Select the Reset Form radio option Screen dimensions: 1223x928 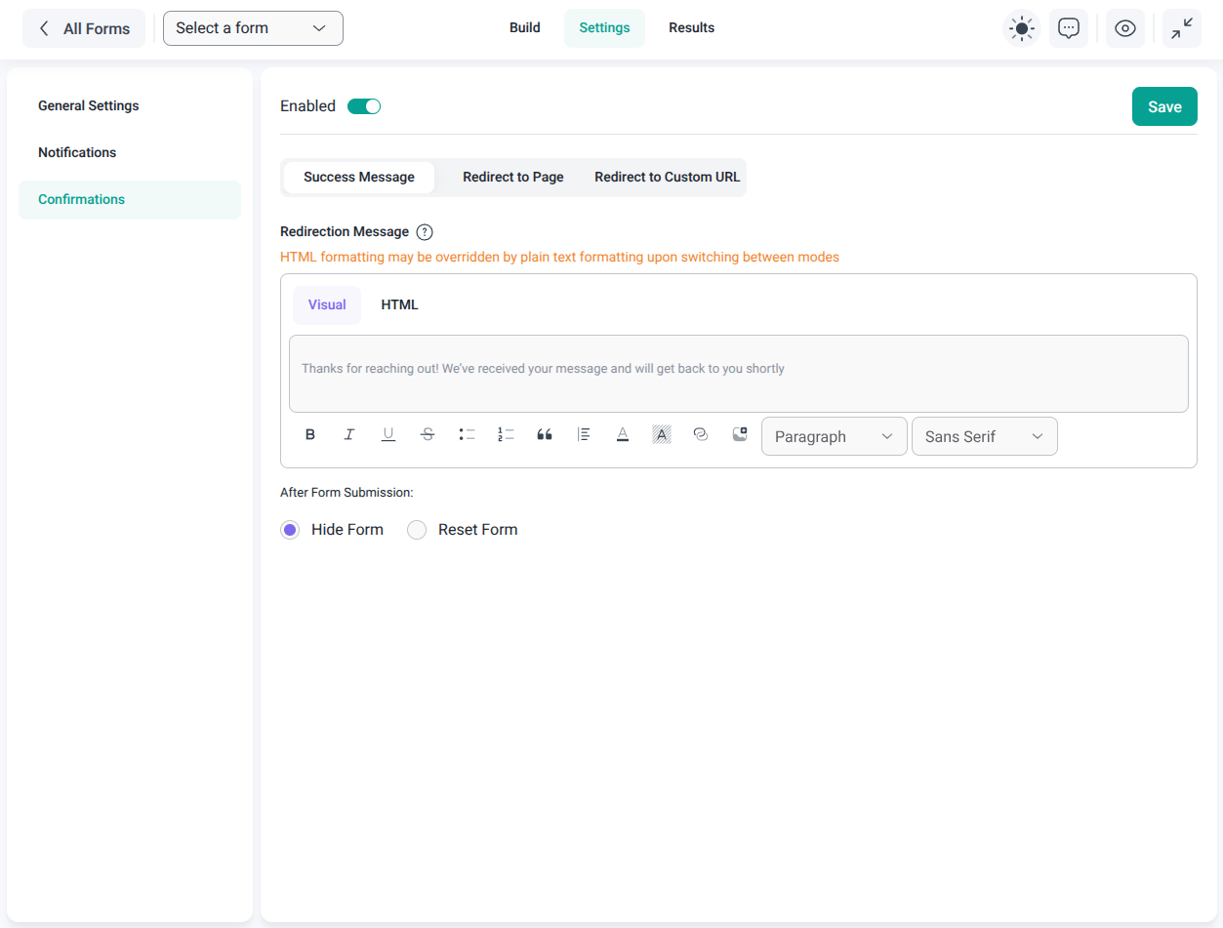[x=417, y=530]
